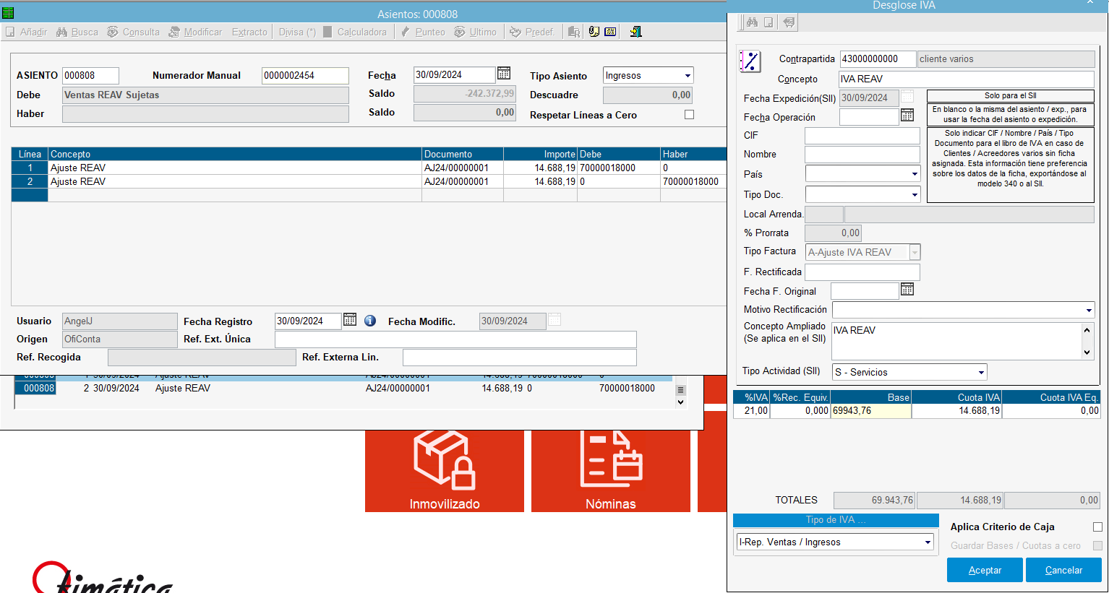Viewport: 1109px width, 593px height.
Task: Open calendar for Fecha F. Original
Action: click(907, 290)
